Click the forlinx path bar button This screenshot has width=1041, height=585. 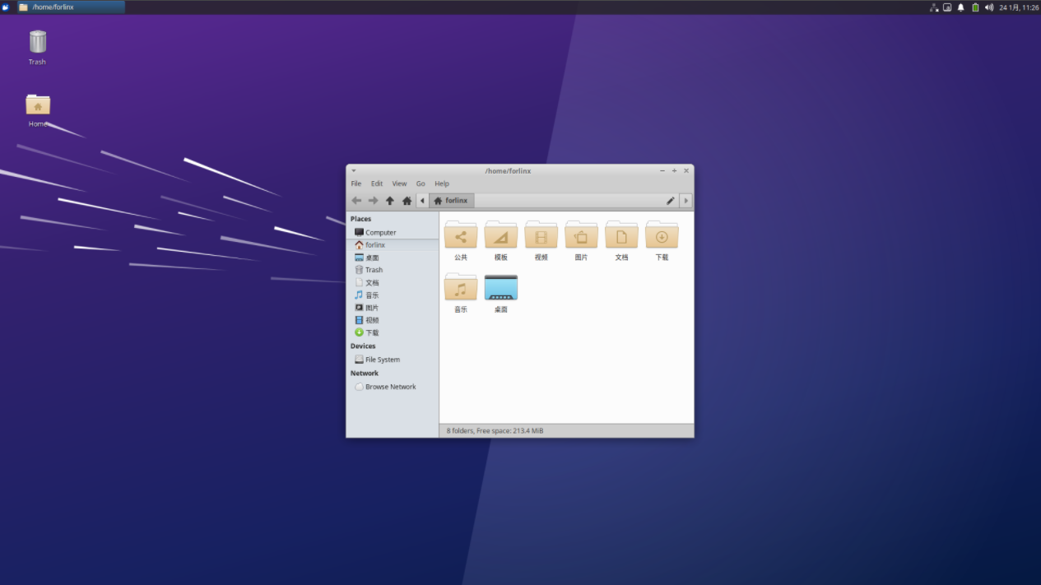451,201
